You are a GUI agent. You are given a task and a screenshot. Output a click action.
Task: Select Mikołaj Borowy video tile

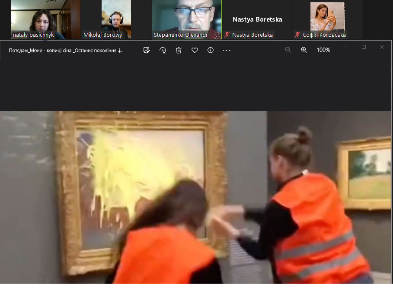[x=116, y=19]
